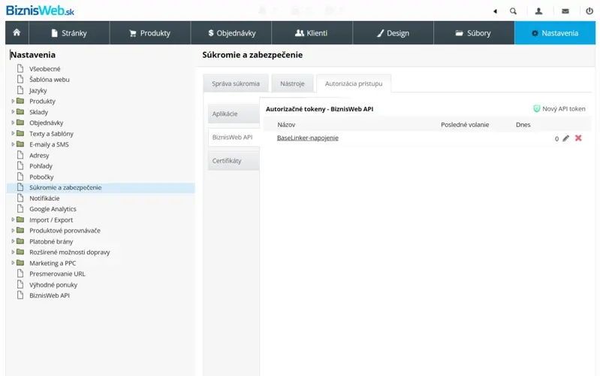Expand the E-maily a SMS folder
The image size is (600, 376).
[x=13, y=144]
